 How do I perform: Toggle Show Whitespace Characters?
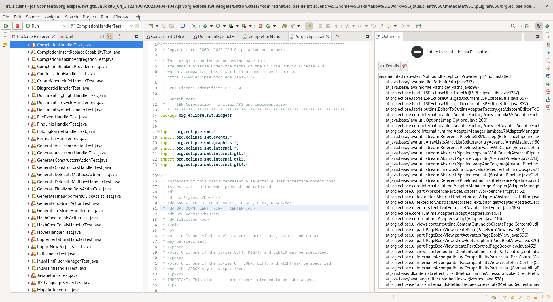point(336,26)
